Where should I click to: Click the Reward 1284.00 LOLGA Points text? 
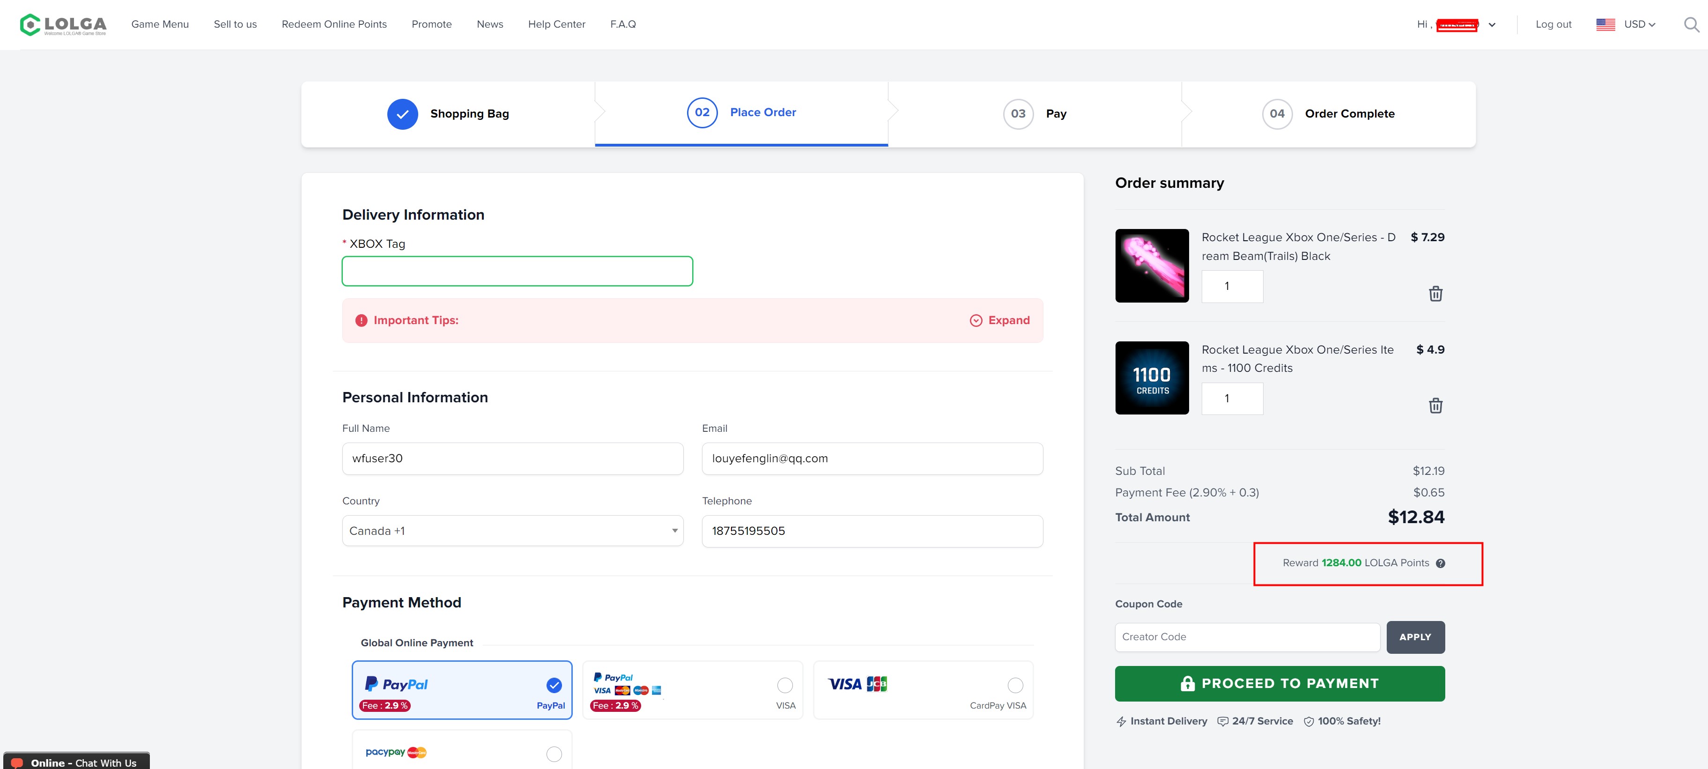1356,563
